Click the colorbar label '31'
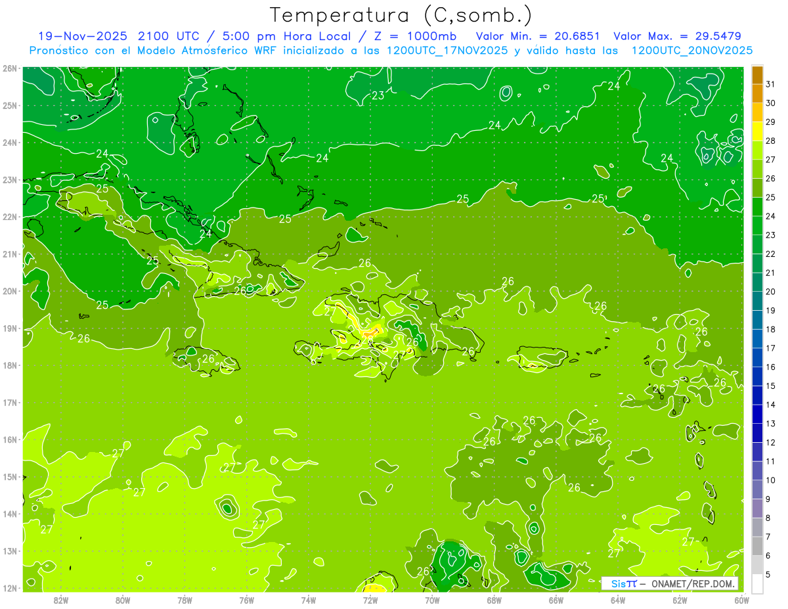This screenshot has height=609, width=788. 771,84
